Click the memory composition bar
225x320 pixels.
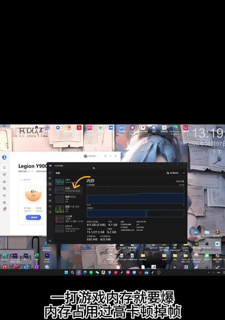pyautogui.click(x=135, y=213)
